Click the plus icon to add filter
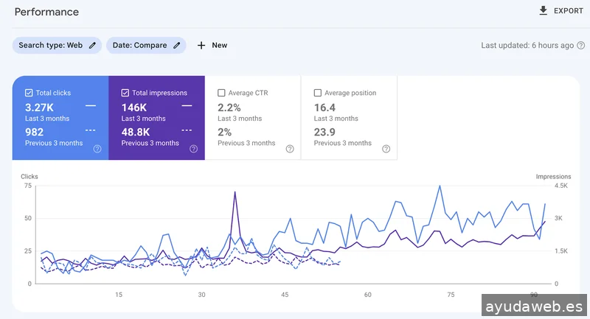590x319 pixels. tap(201, 46)
